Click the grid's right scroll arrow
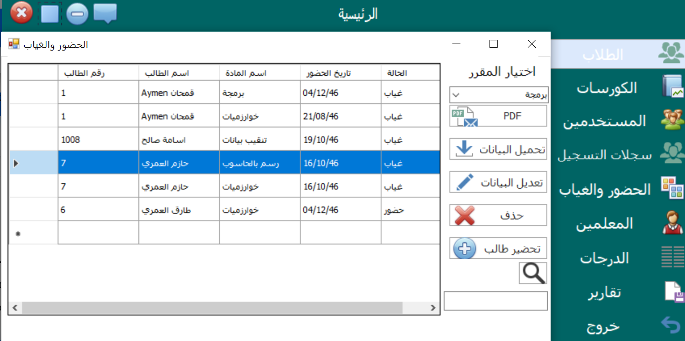 pos(434,308)
